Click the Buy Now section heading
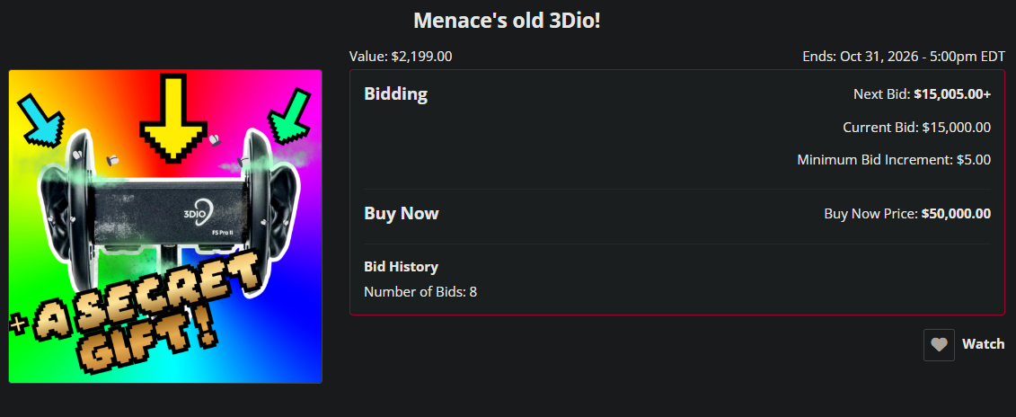This screenshot has width=1016, height=417. tap(401, 213)
